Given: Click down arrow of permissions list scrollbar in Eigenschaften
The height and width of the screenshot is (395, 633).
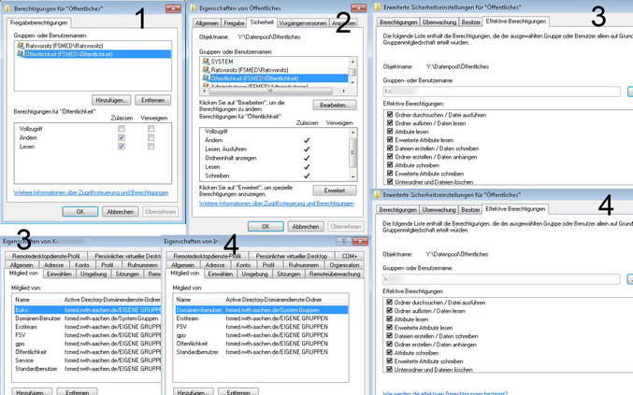Looking at the screenshot, I should [353, 176].
